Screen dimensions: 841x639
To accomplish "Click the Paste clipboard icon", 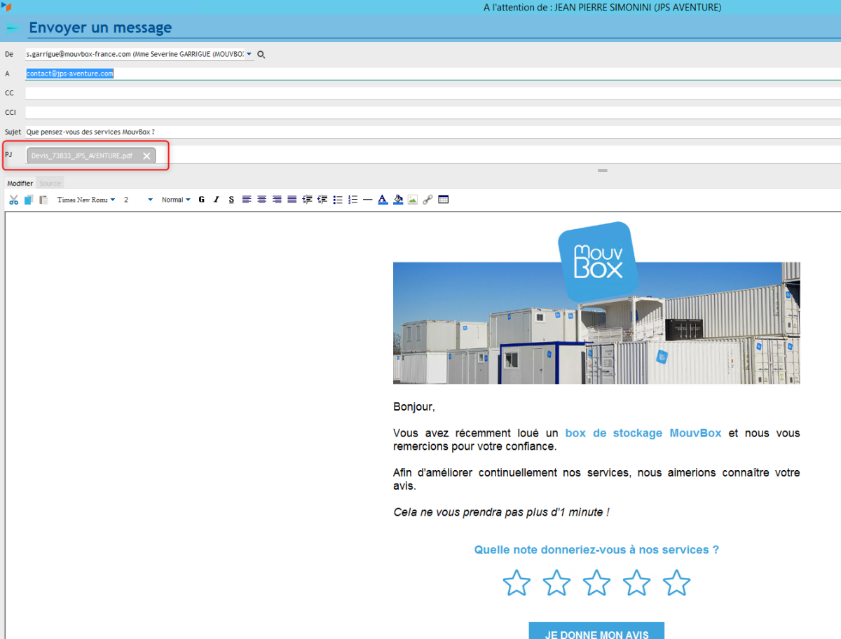I will (43, 200).
